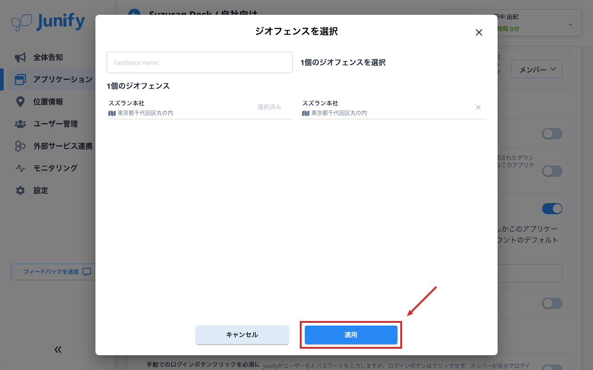Click the ジオフェンスを選択 dialog title
This screenshot has width=593, height=370.
pos(296,31)
